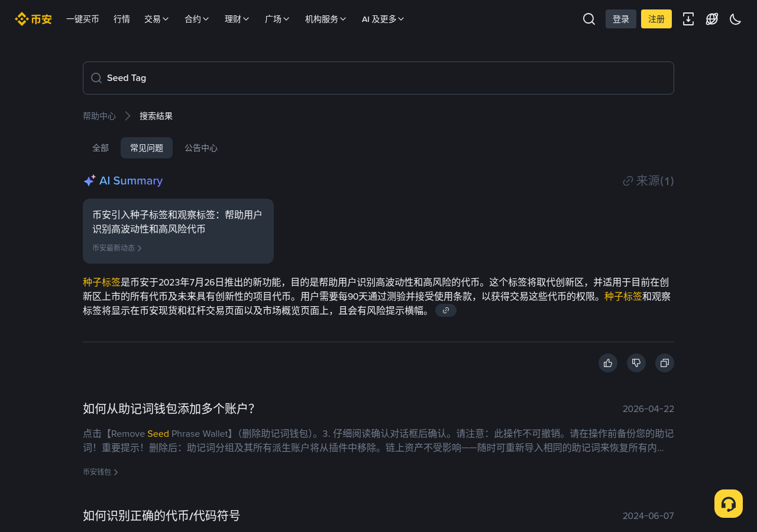Click the search box magnifier icon
The image size is (757, 532).
point(96,78)
